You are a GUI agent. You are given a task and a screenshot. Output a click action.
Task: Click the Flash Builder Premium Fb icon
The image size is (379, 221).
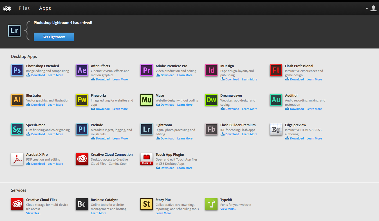coord(211,129)
